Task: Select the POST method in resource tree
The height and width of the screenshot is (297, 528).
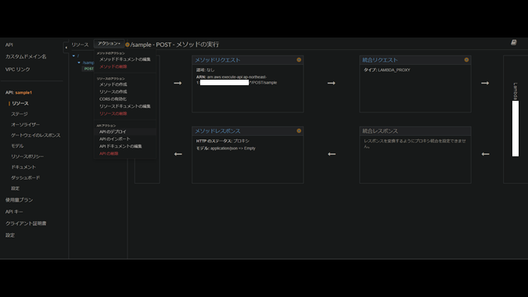Action: click(x=88, y=69)
